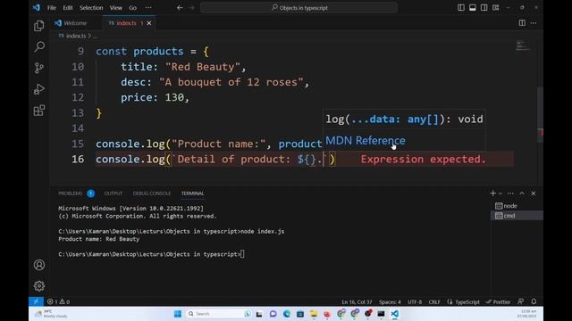
Task: Click the VS Code logo in title bar
Action: pyautogui.click(x=37, y=7)
